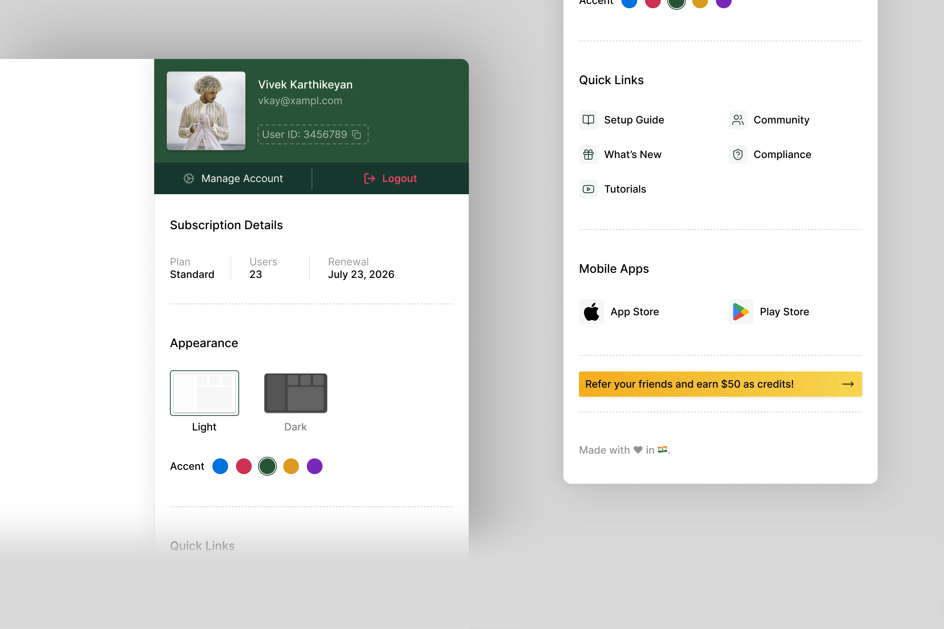Click the referral banner arrow
The width and height of the screenshot is (944, 629).
coord(848,384)
